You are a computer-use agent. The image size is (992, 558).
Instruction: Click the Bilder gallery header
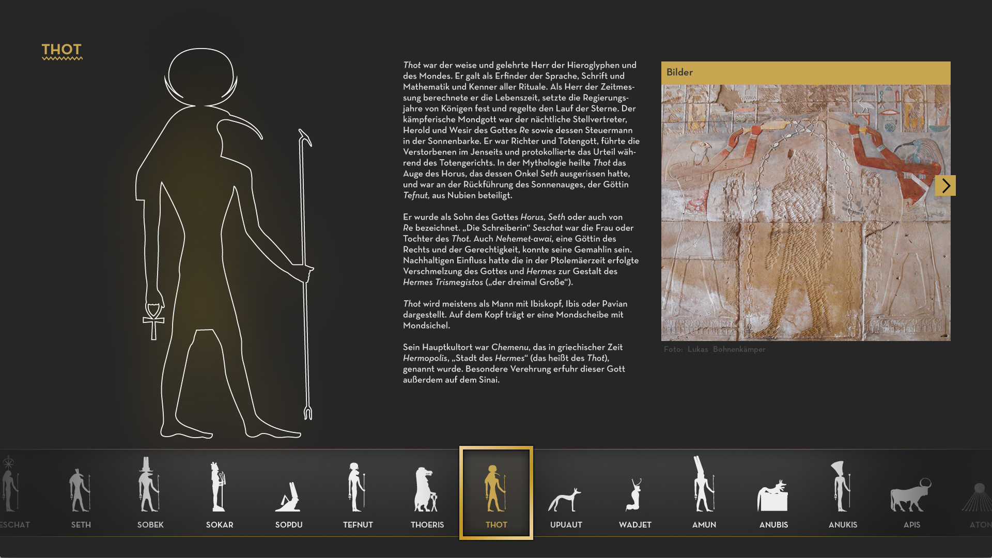pyautogui.click(x=805, y=73)
